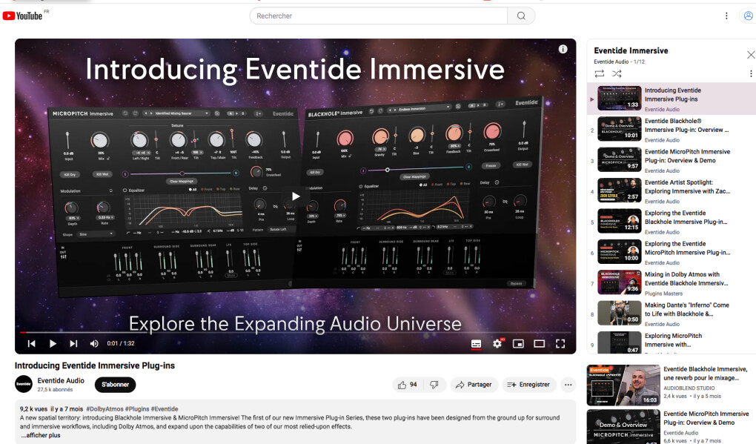Switch to miniplayer mode

[518, 344]
